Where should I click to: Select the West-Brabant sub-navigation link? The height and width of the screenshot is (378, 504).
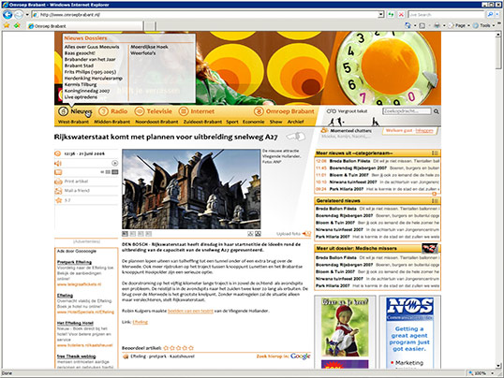coord(73,122)
